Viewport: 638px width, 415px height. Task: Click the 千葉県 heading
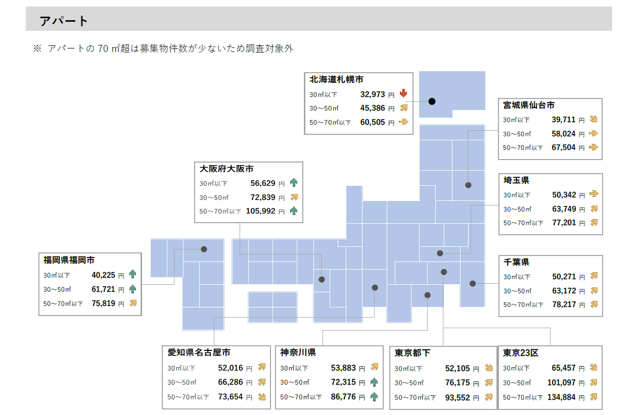click(x=516, y=262)
